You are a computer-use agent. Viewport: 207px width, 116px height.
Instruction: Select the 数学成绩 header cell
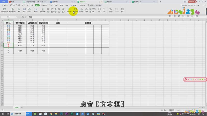[20, 23]
